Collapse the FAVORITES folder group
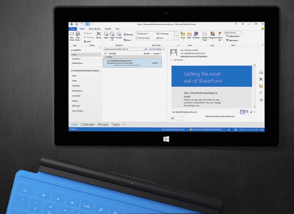294x214 pixels. [x=71, y=50]
